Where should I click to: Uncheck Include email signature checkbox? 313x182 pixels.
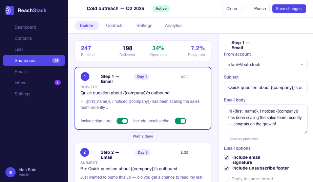pos(226,157)
